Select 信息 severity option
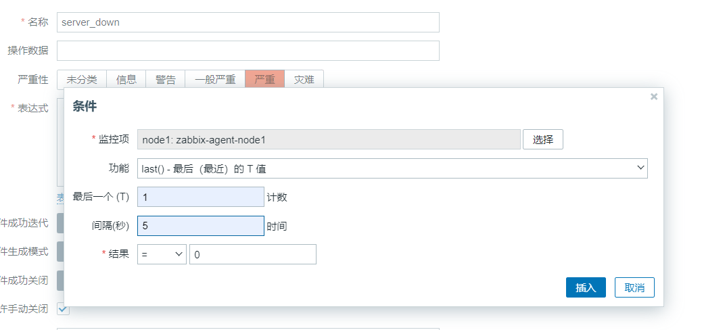Image resolution: width=702 pixels, height=330 pixels. point(126,79)
